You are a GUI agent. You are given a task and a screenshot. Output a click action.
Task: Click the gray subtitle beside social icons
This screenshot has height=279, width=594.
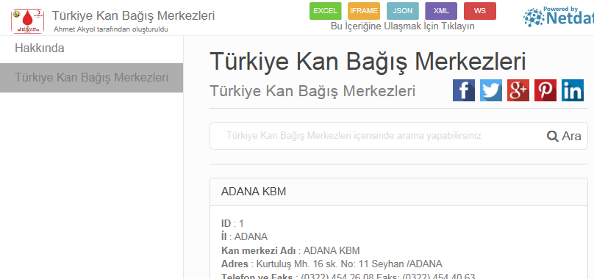[x=312, y=91]
